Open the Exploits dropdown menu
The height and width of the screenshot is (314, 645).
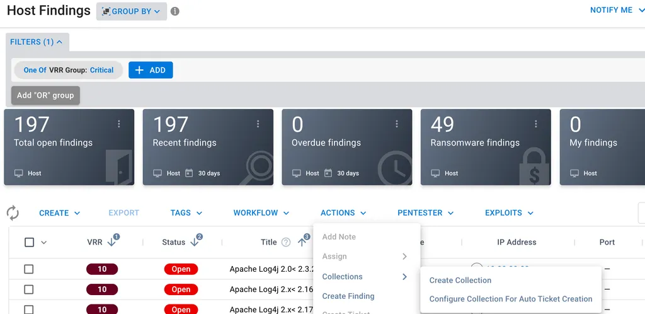pyautogui.click(x=509, y=212)
